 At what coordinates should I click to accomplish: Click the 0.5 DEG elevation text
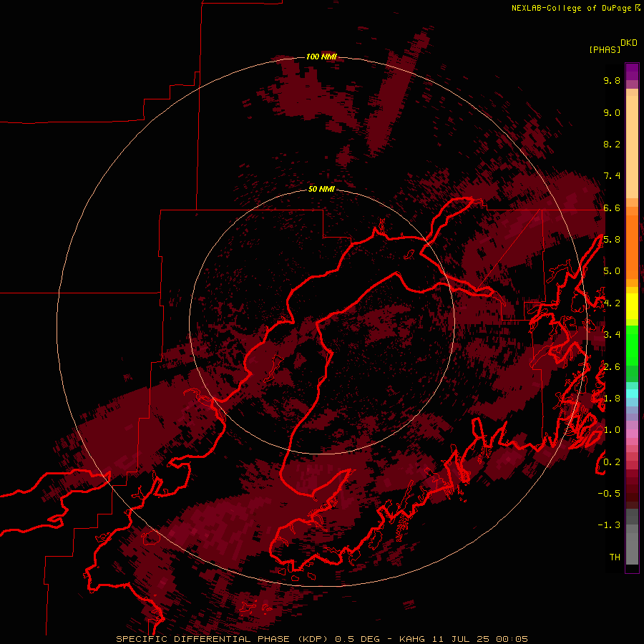click(358, 639)
